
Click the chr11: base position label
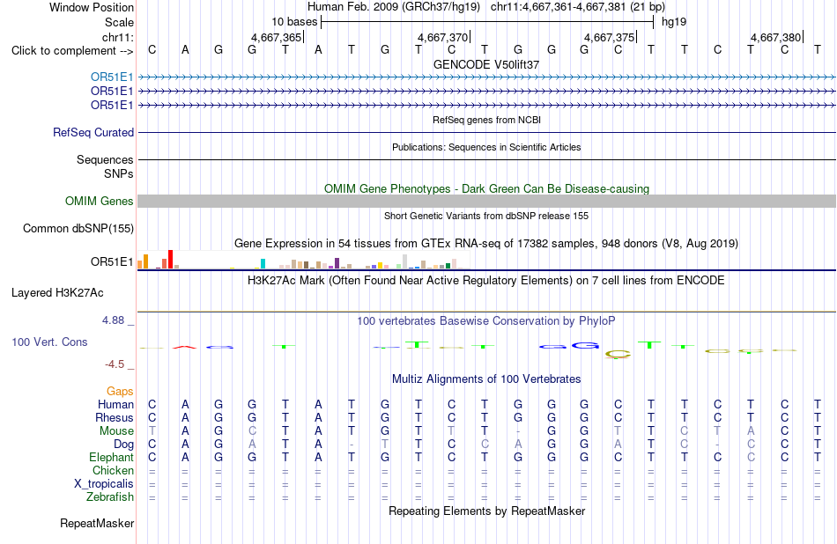click(117, 37)
